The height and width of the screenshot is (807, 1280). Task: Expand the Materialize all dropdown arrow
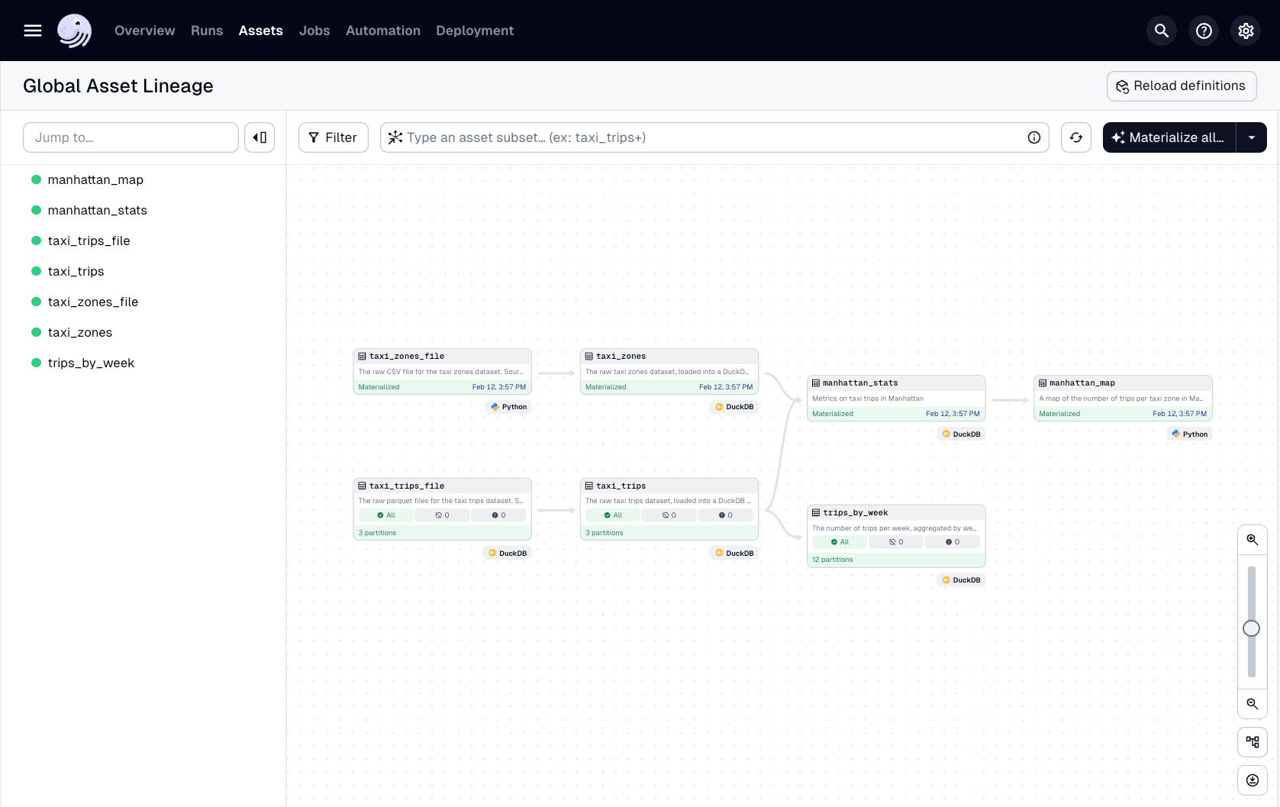tap(1251, 137)
